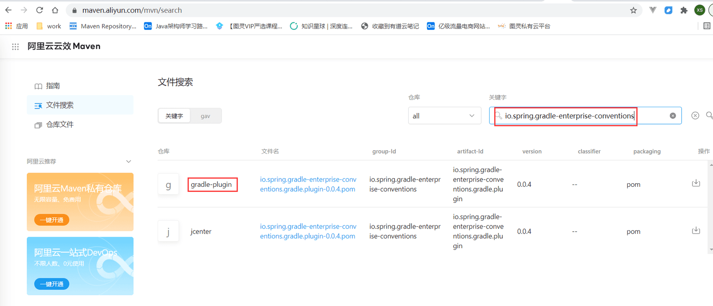Click the classifier column header
This screenshot has width=713, height=306.
pyautogui.click(x=589, y=151)
